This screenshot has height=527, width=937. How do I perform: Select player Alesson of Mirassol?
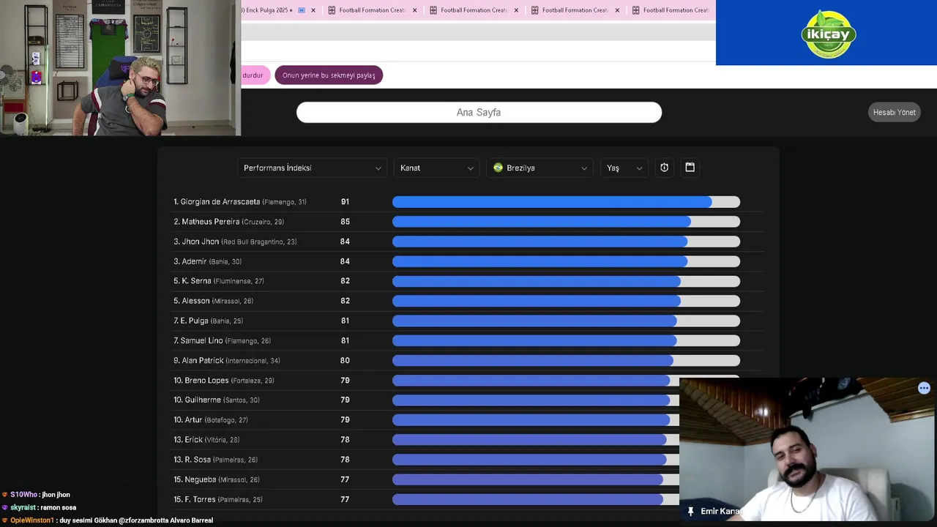[x=467, y=301]
